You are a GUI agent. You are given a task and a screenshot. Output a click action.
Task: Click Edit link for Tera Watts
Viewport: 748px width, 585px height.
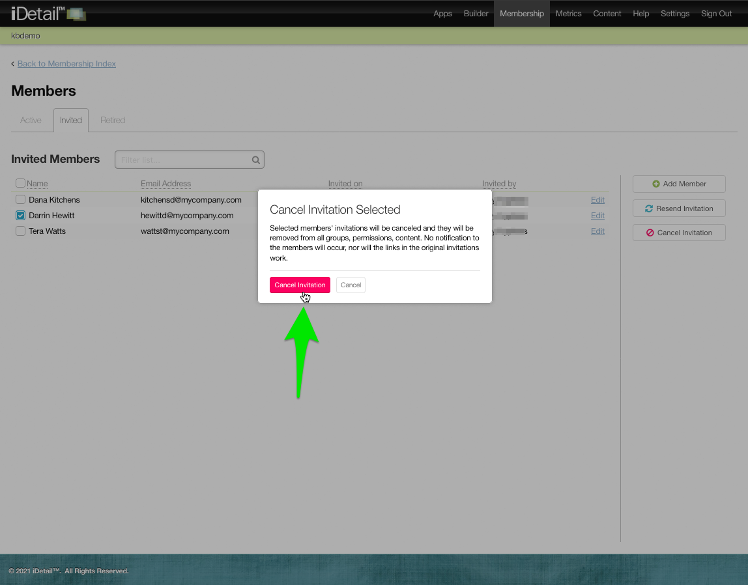click(597, 231)
